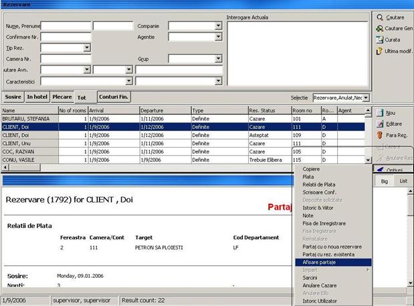Click the Nume first name input field
This screenshot has width=414, height=306.
(x=66, y=26)
